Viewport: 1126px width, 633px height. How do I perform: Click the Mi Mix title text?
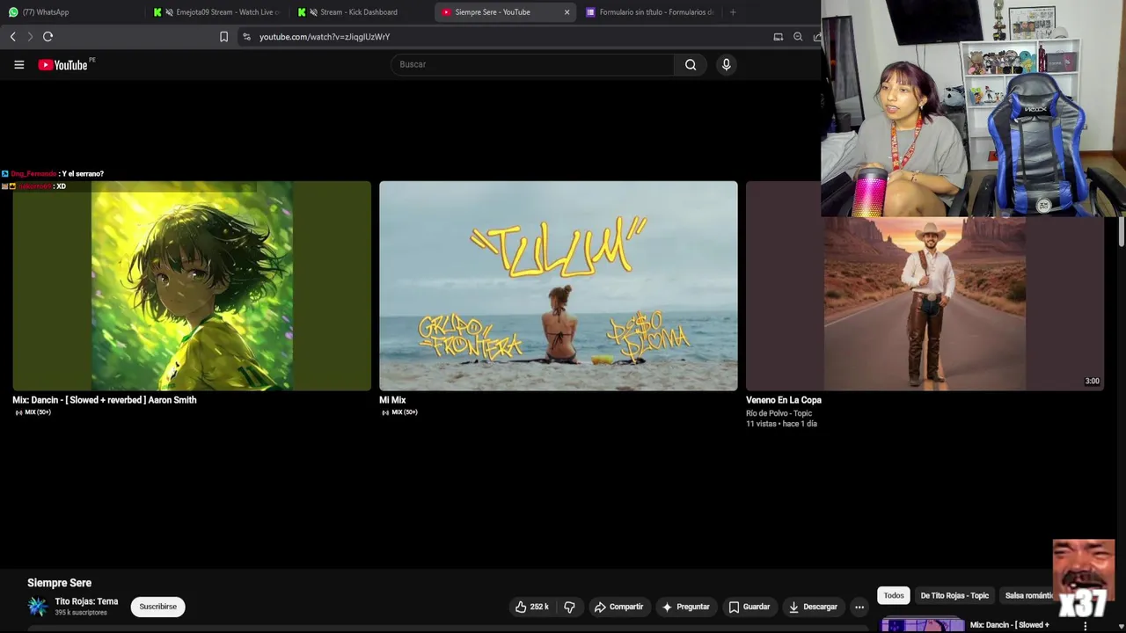pyautogui.click(x=392, y=400)
